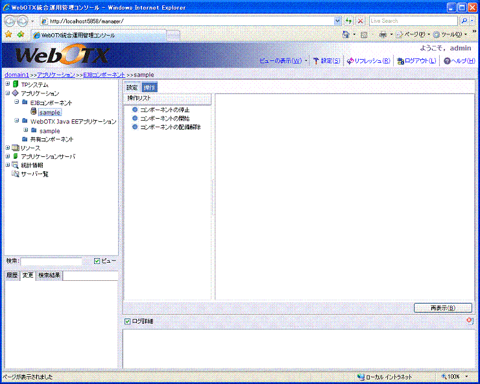
Task: Uncheck the ビュー checkbox next to search
Action: coord(97,261)
